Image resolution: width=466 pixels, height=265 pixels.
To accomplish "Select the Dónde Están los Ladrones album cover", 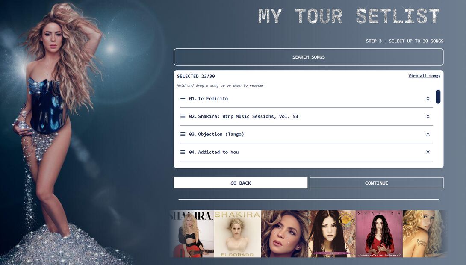I will [379, 234].
